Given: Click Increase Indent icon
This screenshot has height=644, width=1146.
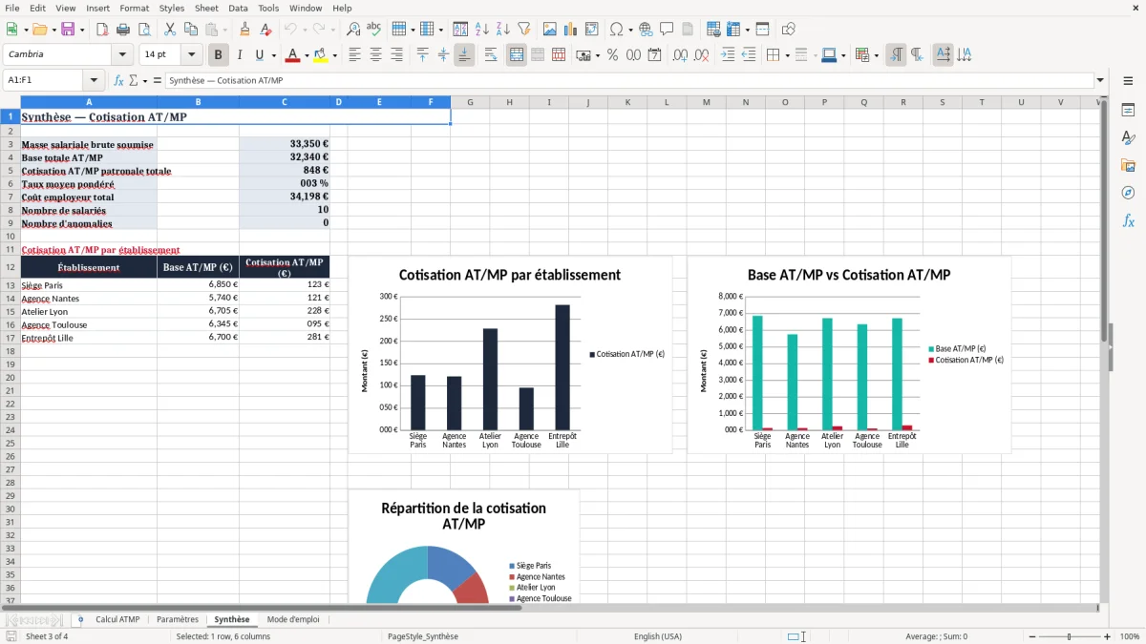Looking at the screenshot, I should [x=728, y=55].
